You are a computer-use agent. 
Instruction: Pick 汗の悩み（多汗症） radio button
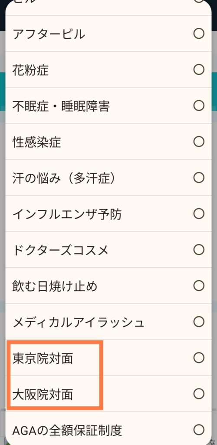click(199, 178)
